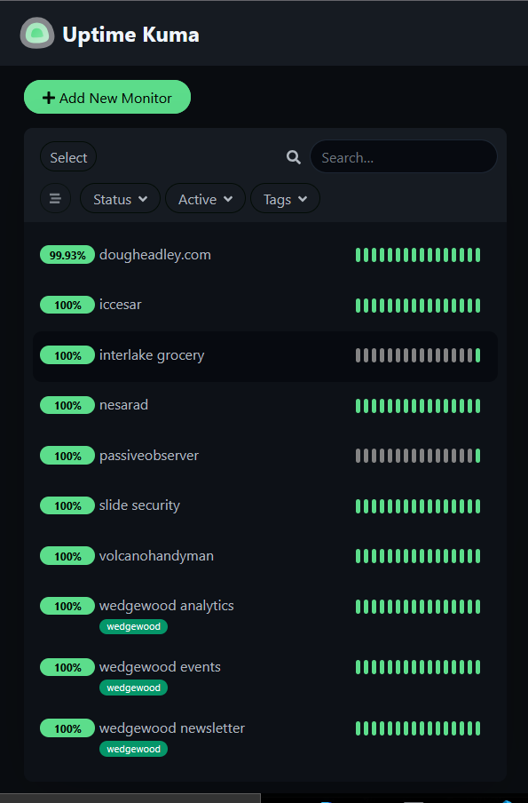Open the wedgewood newsletter monitor

pos(265,736)
